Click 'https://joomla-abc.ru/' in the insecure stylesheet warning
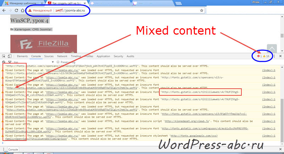 coord(62,136)
